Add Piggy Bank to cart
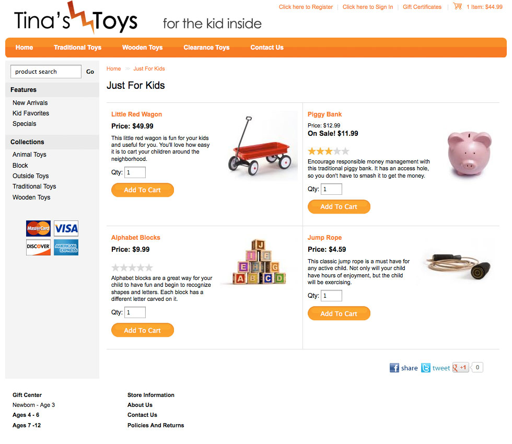This screenshot has width=512, height=444. click(x=339, y=207)
